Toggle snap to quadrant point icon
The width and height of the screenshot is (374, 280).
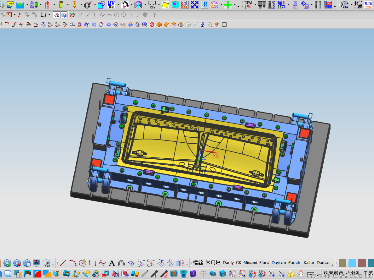[x=124, y=15]
